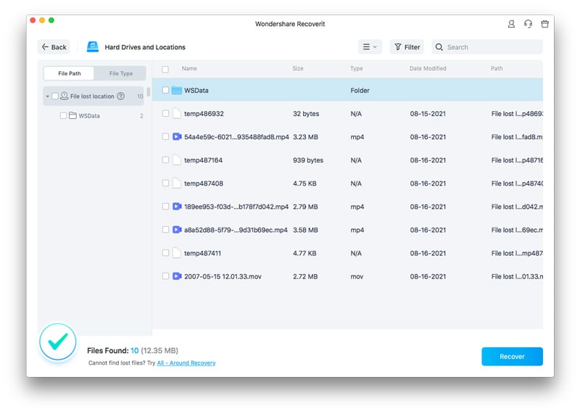Tick the checkbox for temp487411
The image size is (580, 414).
[x=165, y=253]
